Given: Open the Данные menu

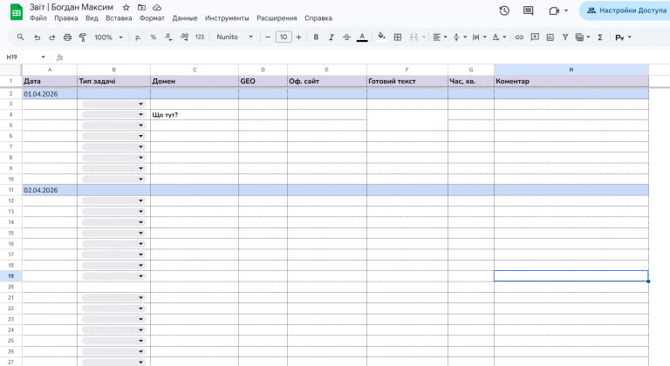Looking at the screenshot, I should coord(185,18).
